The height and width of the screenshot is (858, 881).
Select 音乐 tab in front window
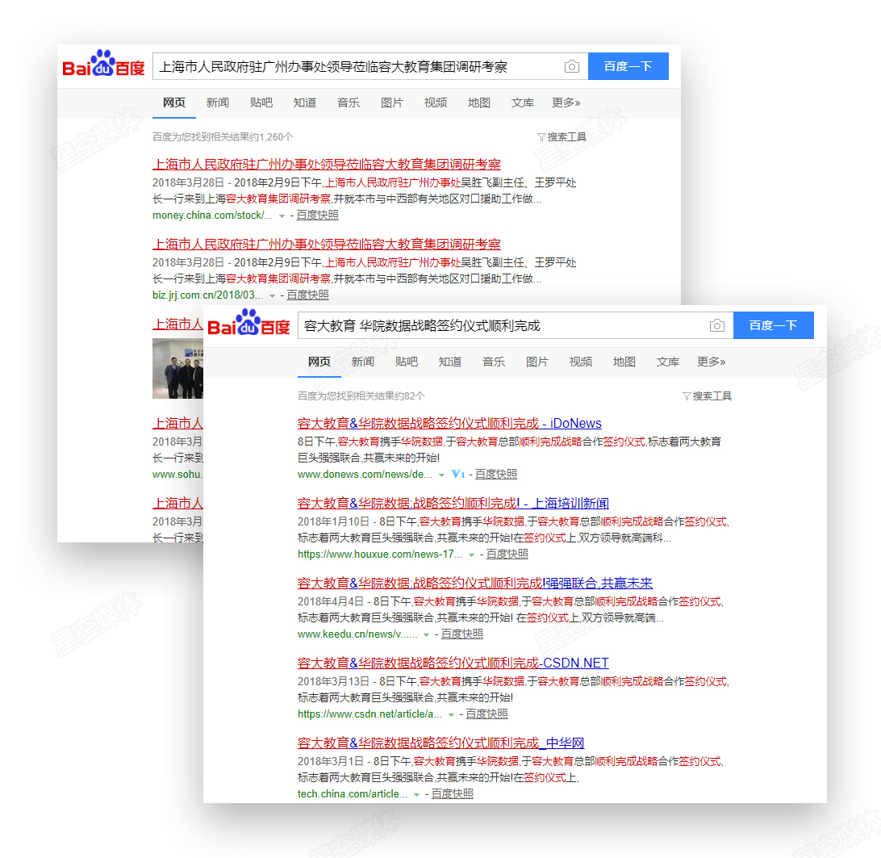[493, 362]
